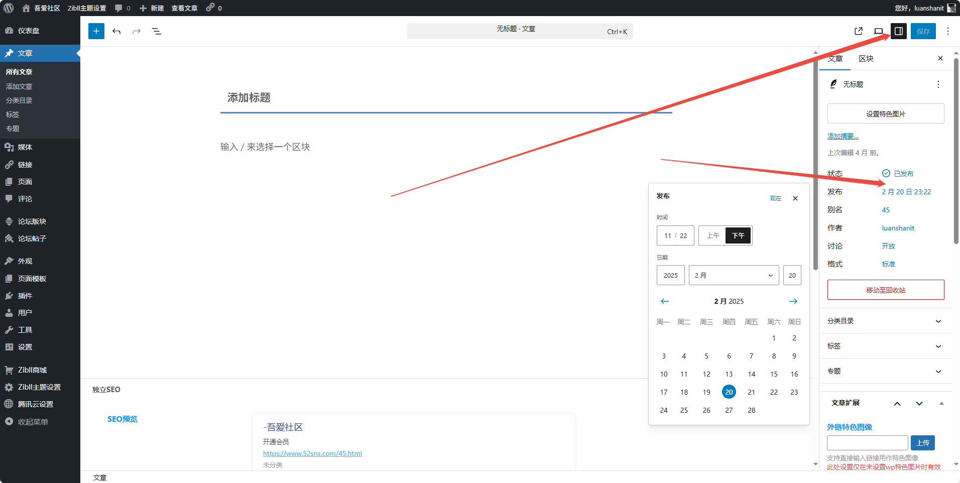Switch to the 文章 sidebar tab
This screenshot has width=960, height=483.
(835, 59)
